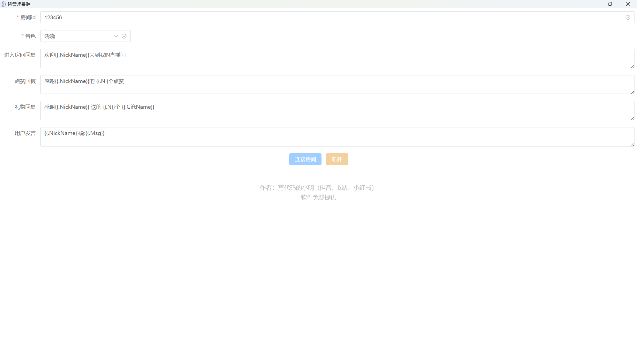Select the 礼物回复 template text area
Screen dimensions: 637x358
coord(337,111)
